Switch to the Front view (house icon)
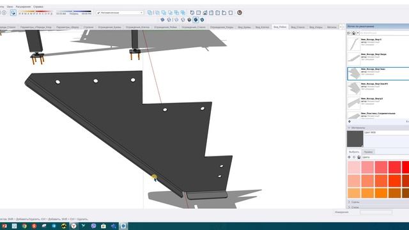The height and width of the screenshot is (230, 409). pos(205,13)
